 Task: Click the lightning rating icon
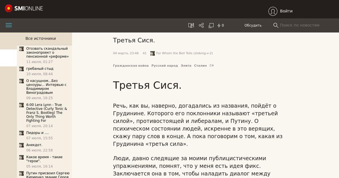219,25
